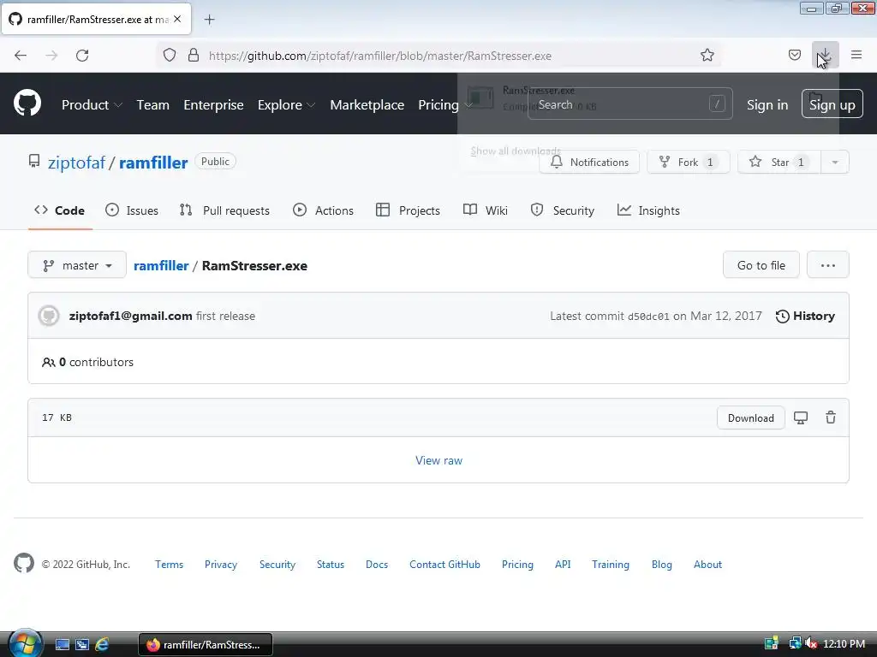Open the master branch selector

click(77, 265)
